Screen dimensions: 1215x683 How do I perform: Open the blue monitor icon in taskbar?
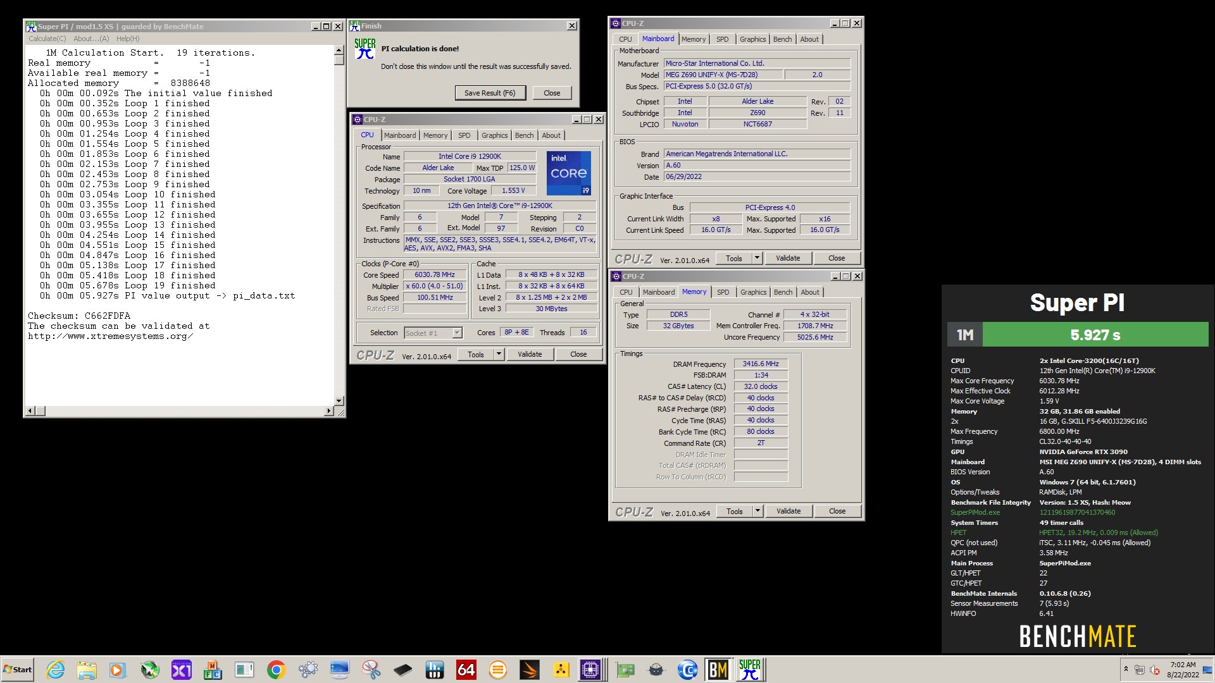340,670
